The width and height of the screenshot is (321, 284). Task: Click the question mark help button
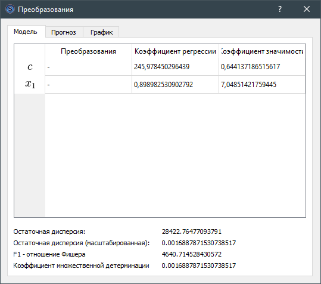[x=280, y=9]
